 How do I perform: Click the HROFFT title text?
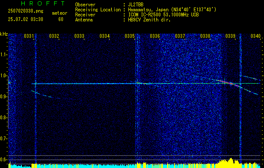click(43, 3)
